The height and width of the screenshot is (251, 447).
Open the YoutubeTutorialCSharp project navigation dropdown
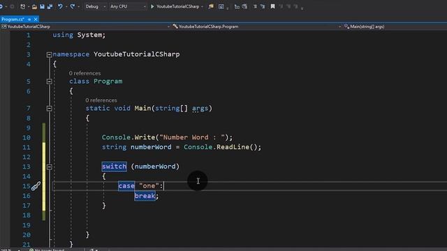[x=85, y=26]
